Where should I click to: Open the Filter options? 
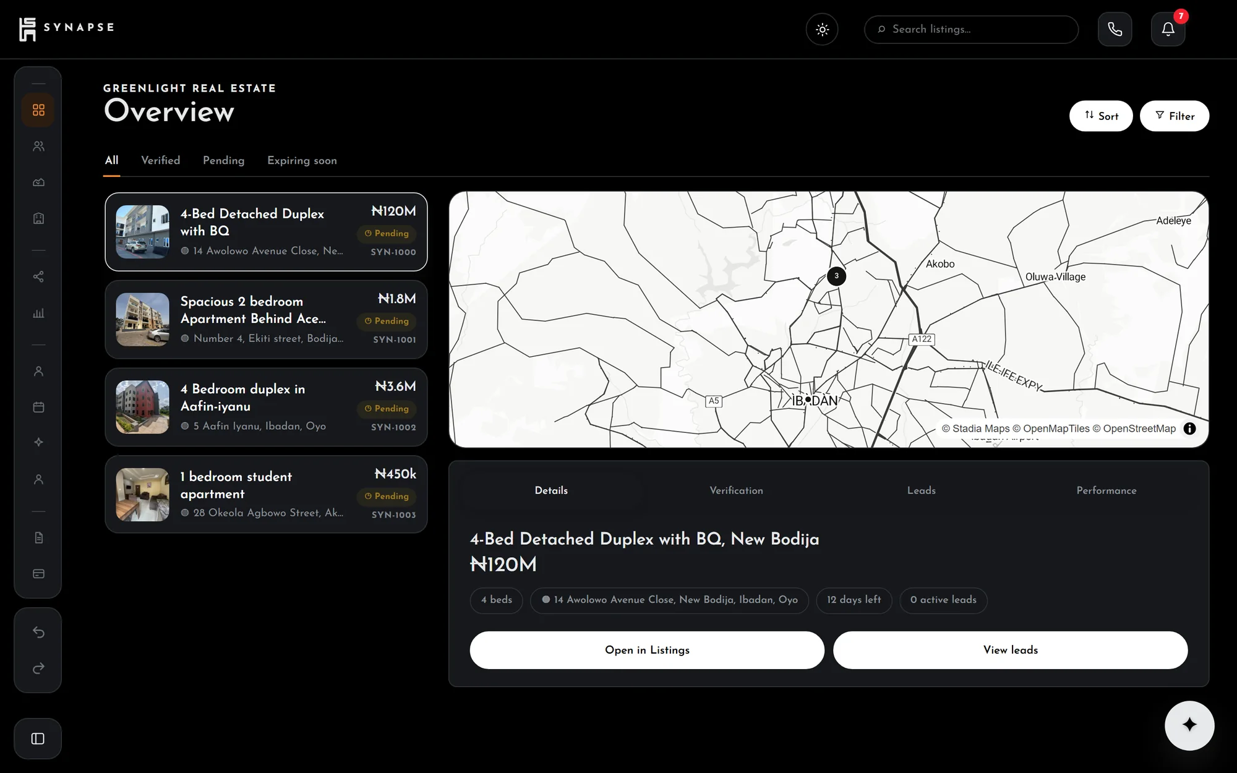tap(1175, 116)
